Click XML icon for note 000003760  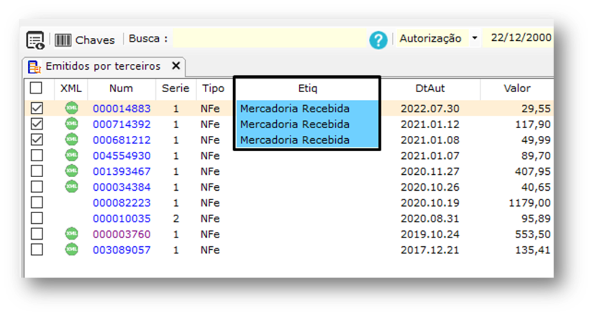coord(71,233)
